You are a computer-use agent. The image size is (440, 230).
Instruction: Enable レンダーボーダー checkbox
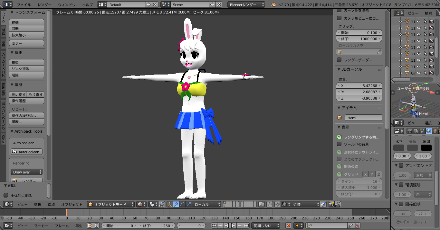(339, 60)
